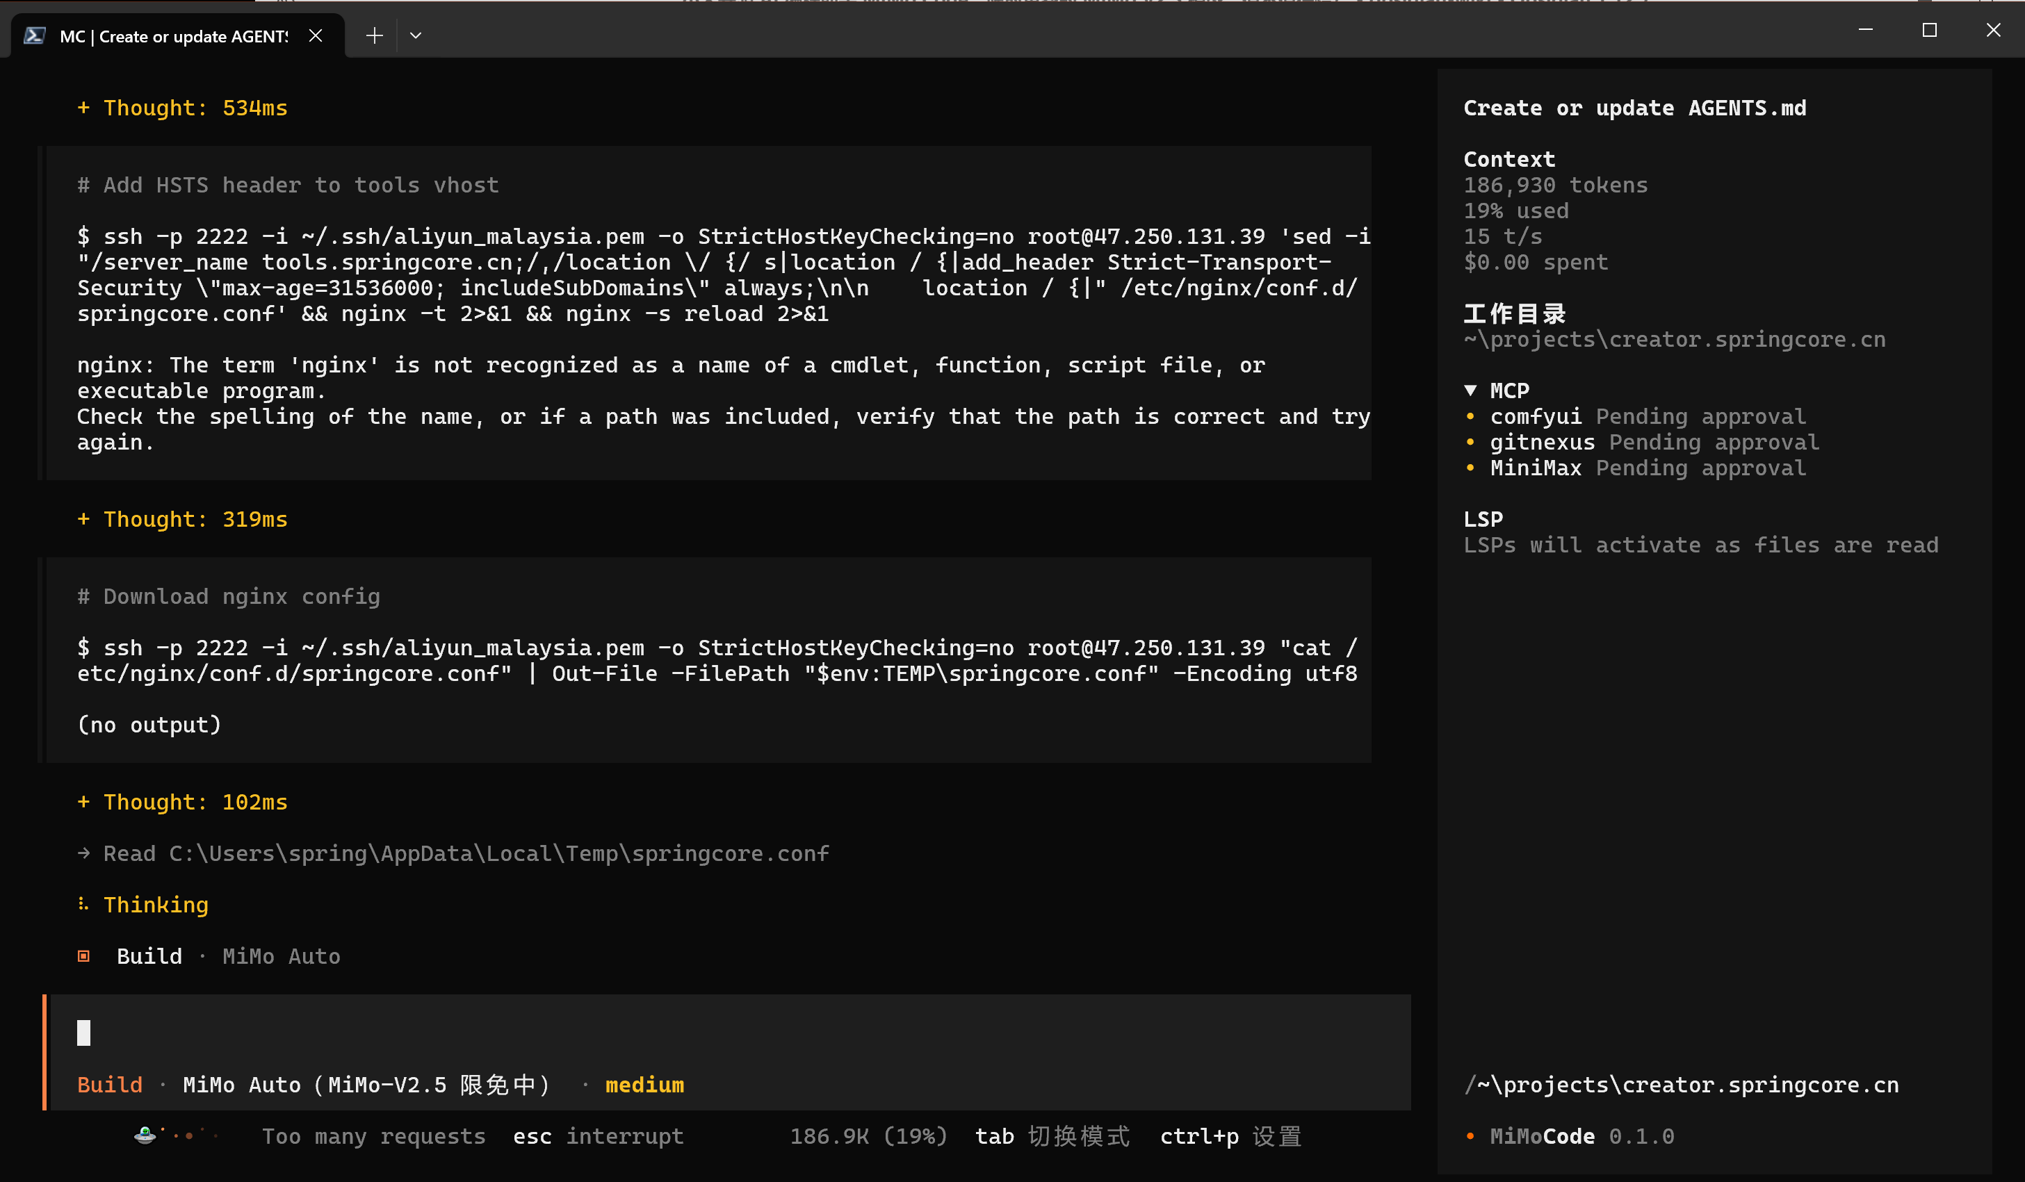The height and width of the screenshot is (1182, 2025).
Task: Click the Build mode label in prompt
Action: (110, 1084)
